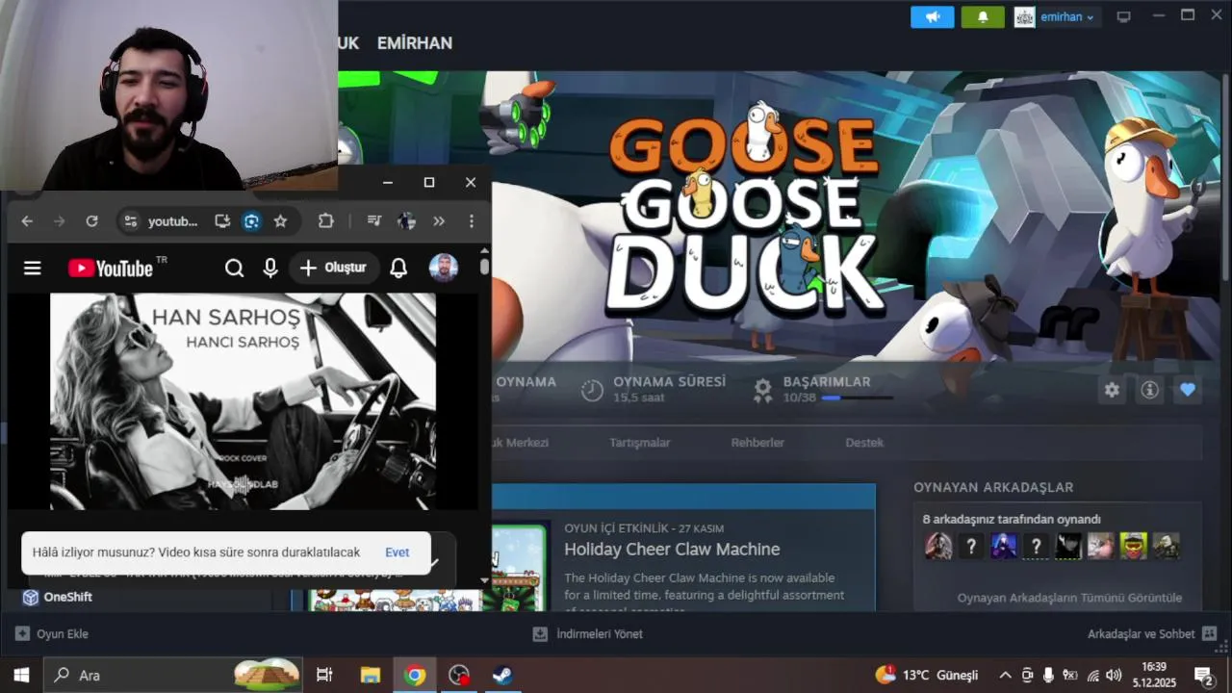Open the Destek tab
The width and height of the screenshot is (1232, 693).
click(x=864, y=443)
